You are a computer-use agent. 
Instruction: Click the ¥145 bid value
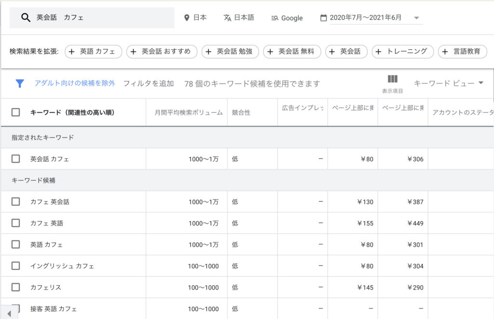[x=365, y=288]
